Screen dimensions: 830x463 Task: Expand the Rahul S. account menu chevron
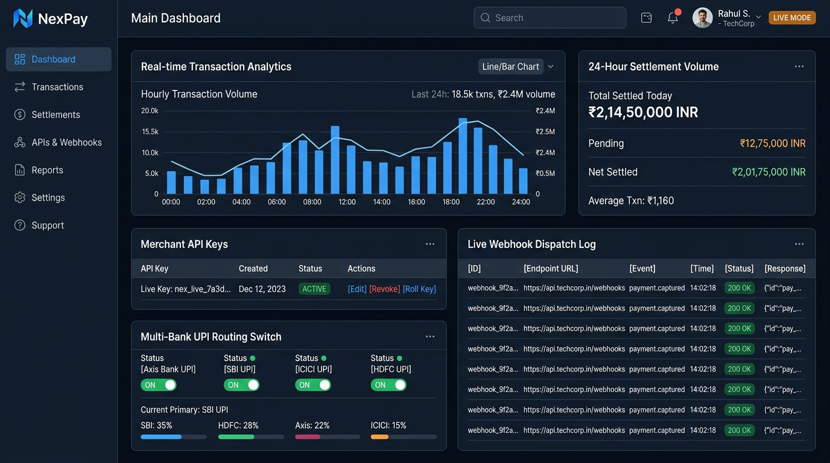758,17
